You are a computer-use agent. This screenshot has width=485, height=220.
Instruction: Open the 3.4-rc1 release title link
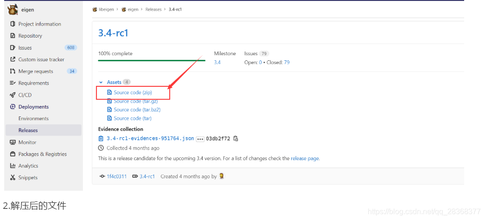coord(113,33)
